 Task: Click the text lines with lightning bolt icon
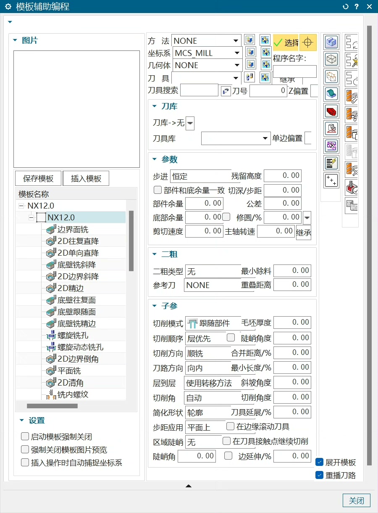click(332, 163)
